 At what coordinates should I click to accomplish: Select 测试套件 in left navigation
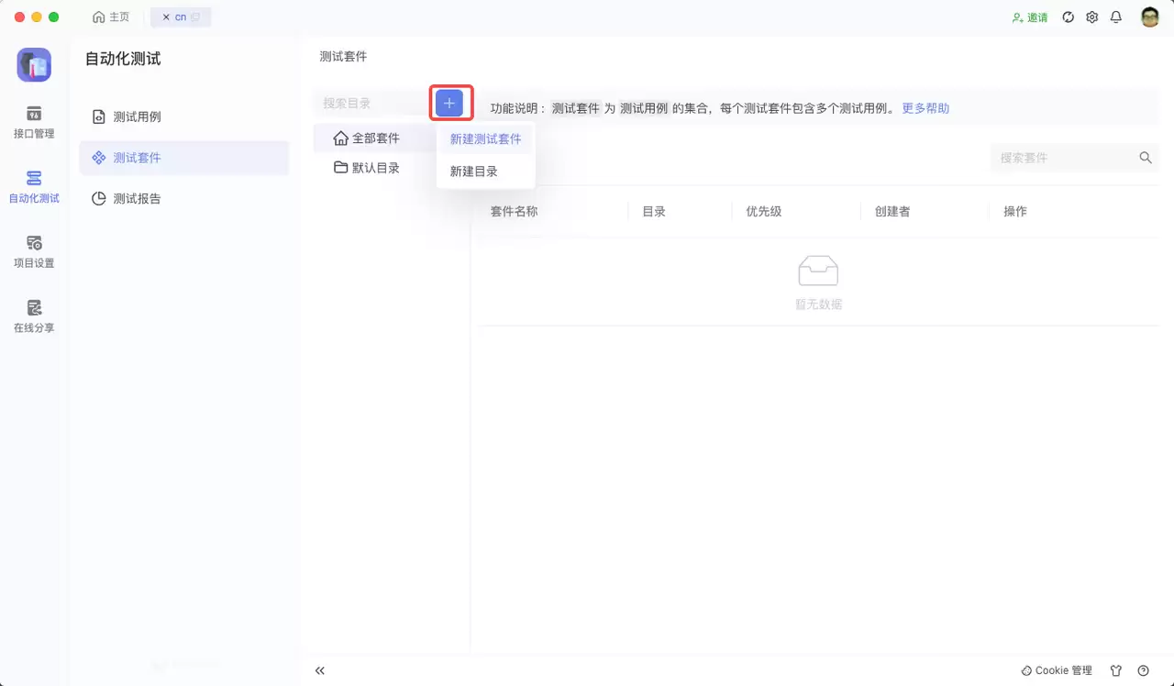point(183,158)
